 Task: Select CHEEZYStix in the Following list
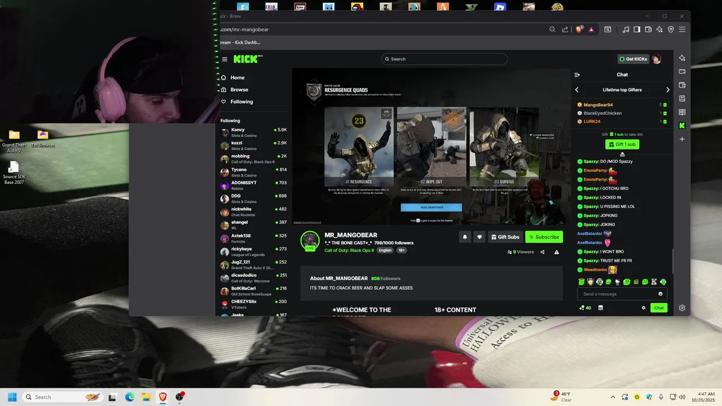(253, 304)
